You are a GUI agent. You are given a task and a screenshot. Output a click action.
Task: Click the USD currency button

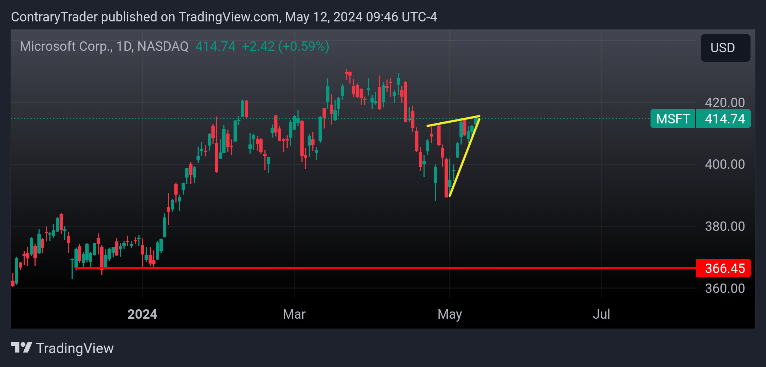click(x=725, y=48)
